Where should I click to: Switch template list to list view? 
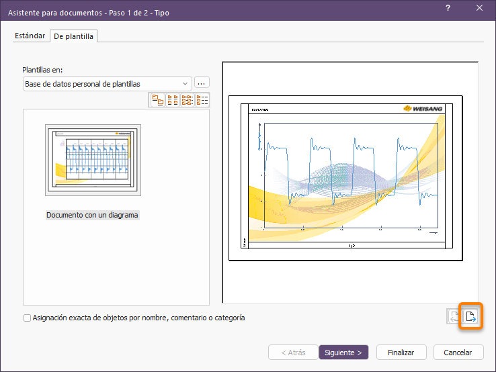pyautogui.click(x=188, y=100)
